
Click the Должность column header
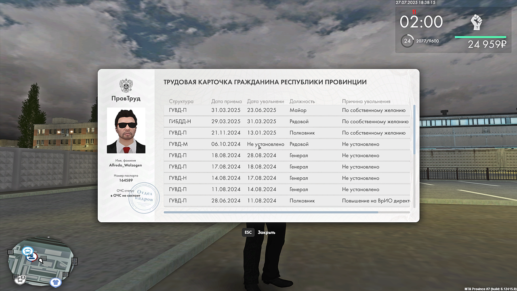(x=302, y=101)
